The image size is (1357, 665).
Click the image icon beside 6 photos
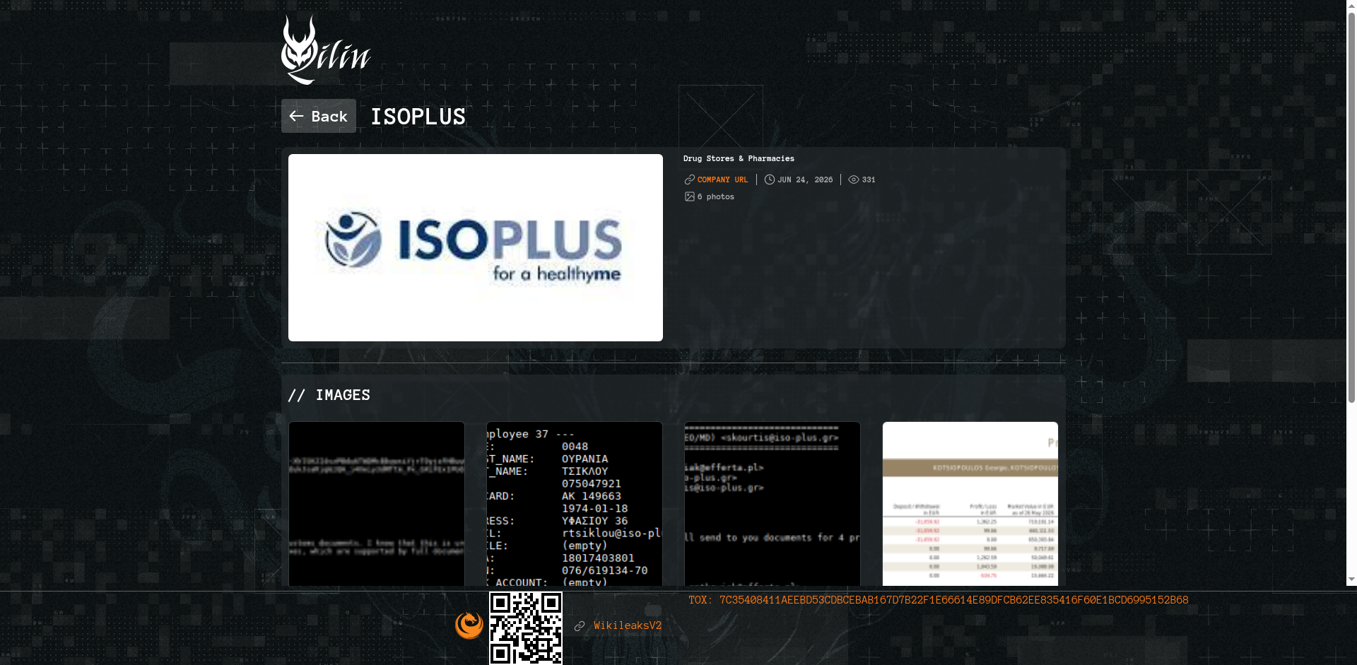(690, 196)
